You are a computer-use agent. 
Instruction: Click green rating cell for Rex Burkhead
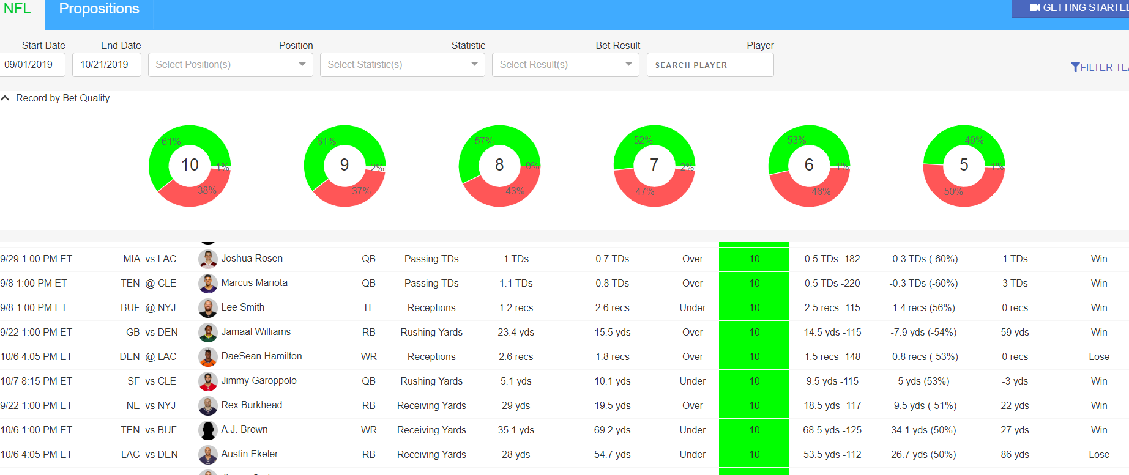754,406
